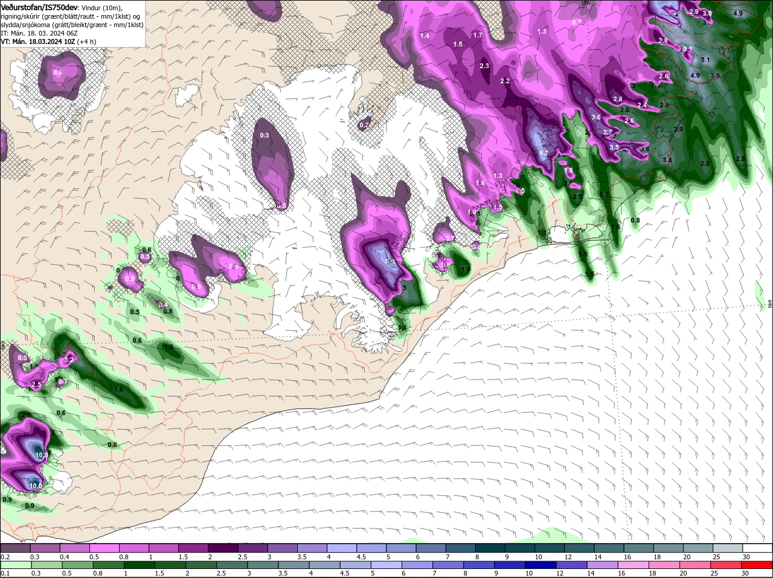Click the 3.2 snowfall value on the map

[69, 360]
